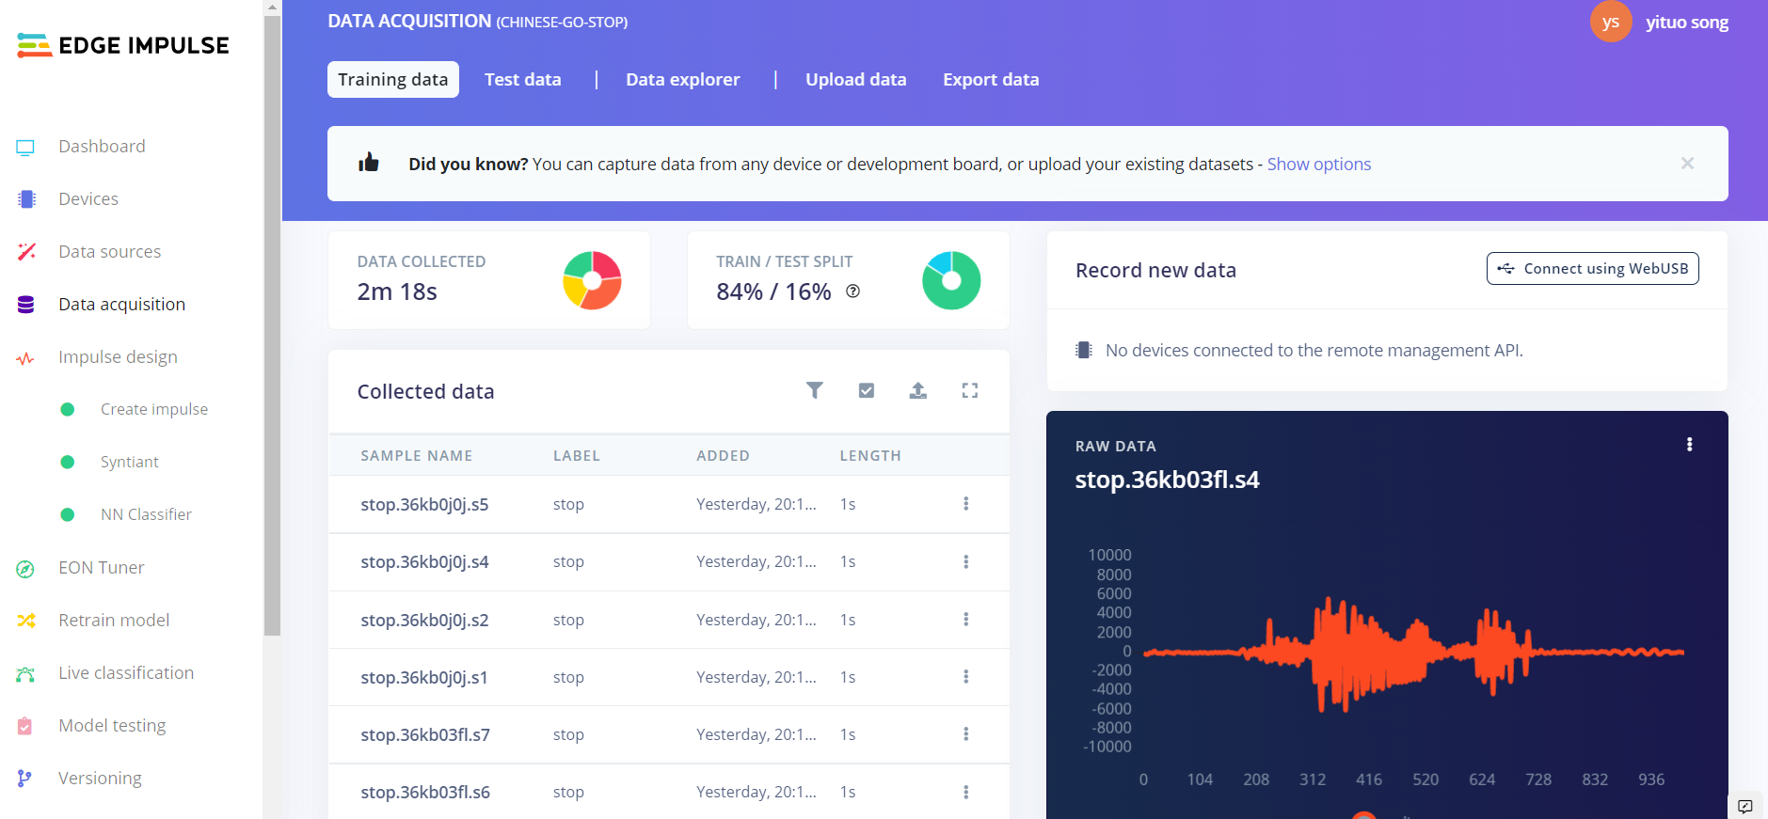Viewport: 1768px width, 819px height.
Task: Click the Data collected pie chart
Action: pos(592,280)
